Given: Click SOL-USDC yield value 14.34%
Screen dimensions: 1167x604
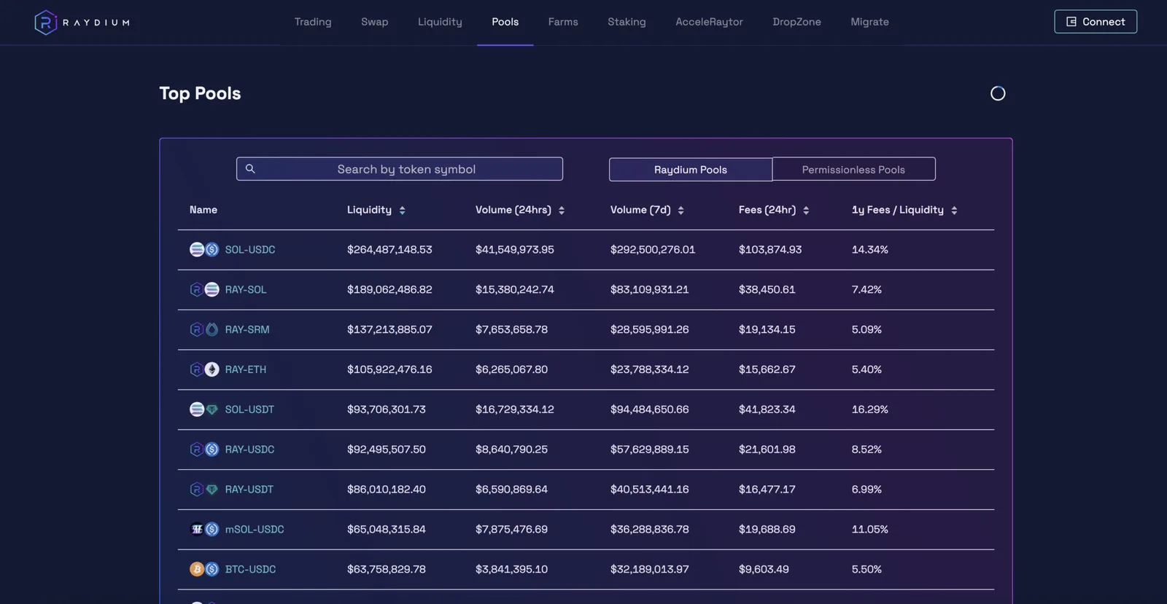Looking at the screenshot, I should click(870, 250).
